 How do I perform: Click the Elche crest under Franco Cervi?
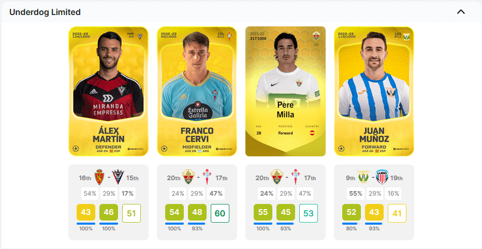click(x=188, y=177)
